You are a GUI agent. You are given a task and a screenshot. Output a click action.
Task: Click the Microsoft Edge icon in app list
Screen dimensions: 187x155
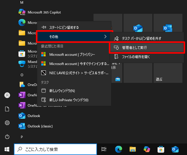(x=22, y=23)
